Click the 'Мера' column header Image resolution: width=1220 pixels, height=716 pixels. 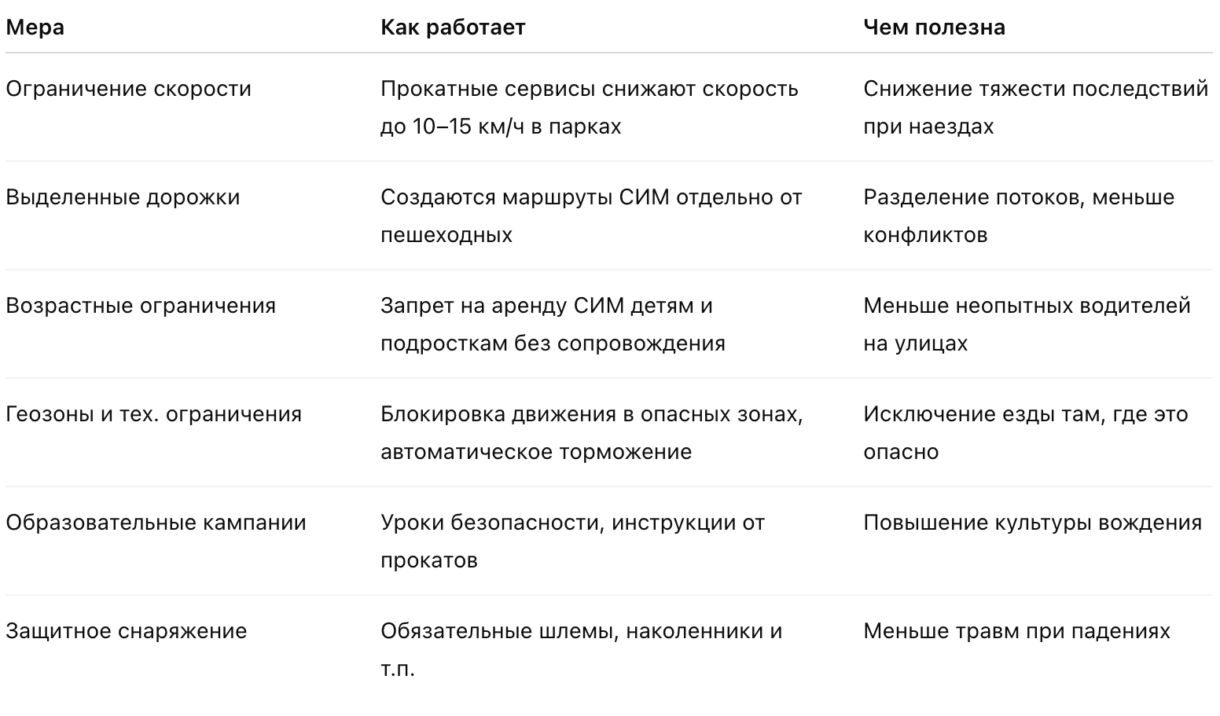tap(35, 28)
